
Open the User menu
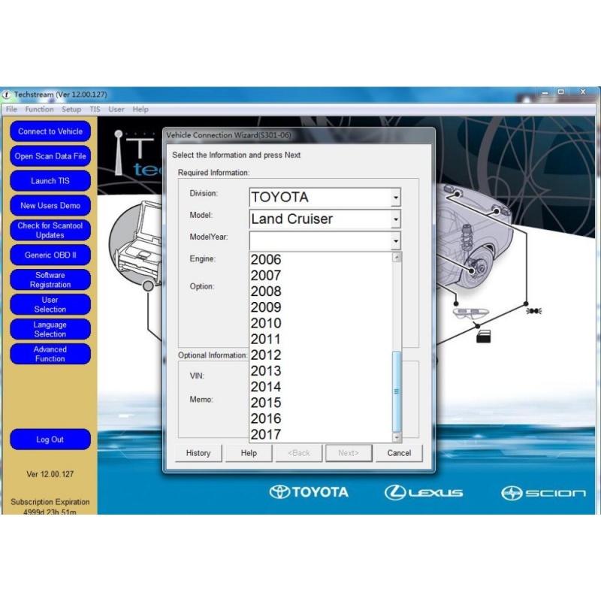coord(116,109)
